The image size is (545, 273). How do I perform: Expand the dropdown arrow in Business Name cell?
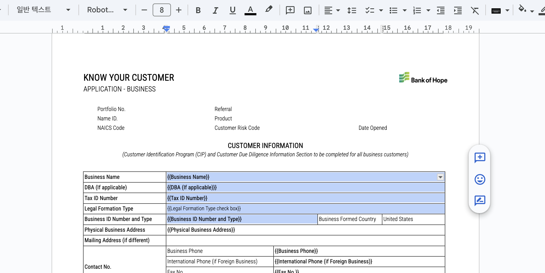coord(440,177)
